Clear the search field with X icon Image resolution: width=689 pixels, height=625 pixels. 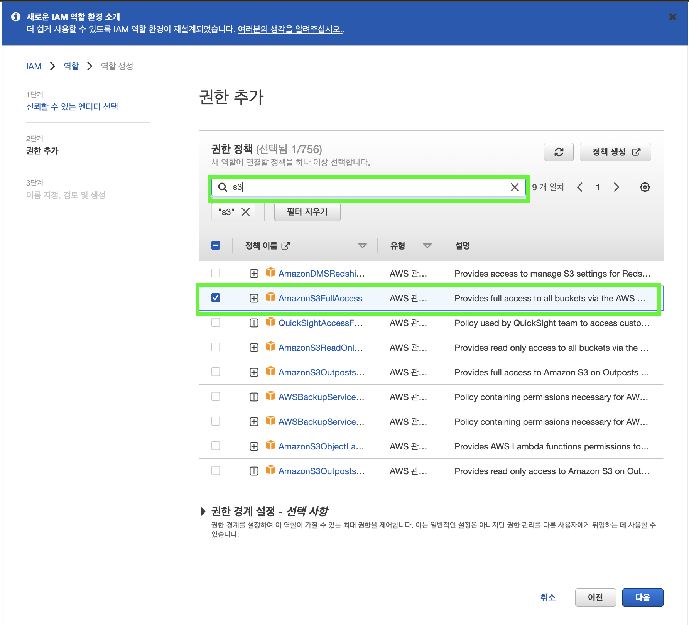pos(515,187)
